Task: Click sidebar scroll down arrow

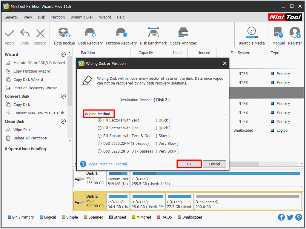Action: 70,141
